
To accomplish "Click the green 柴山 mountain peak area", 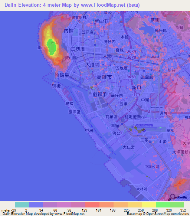I will click(52, 47).
